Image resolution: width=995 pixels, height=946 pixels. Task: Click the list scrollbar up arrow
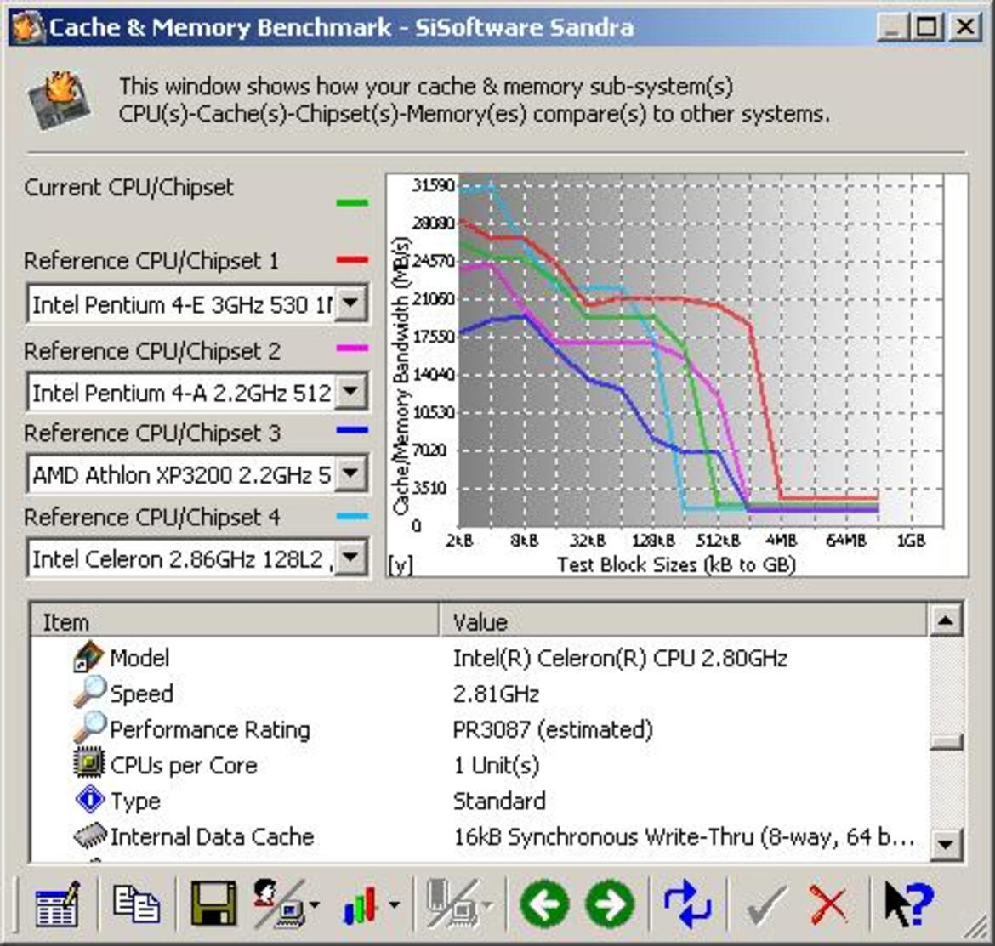tap(946, 620)
